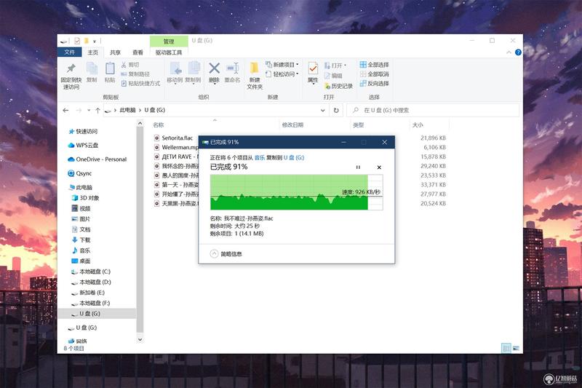Switch to the Home ribbon tab
Viewport: 582px width, 388px height.
[x=93, y=52]
